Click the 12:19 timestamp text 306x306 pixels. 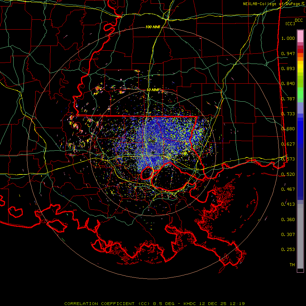237,304
